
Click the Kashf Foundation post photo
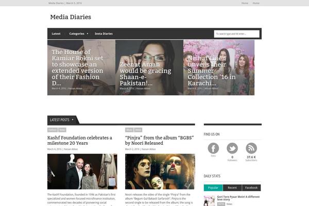coord(82,171)
